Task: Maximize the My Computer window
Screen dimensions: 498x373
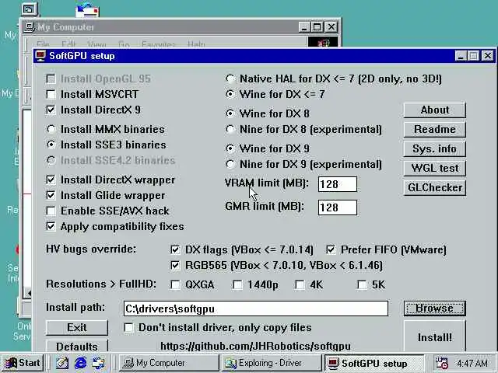Action: coord(317,27)
